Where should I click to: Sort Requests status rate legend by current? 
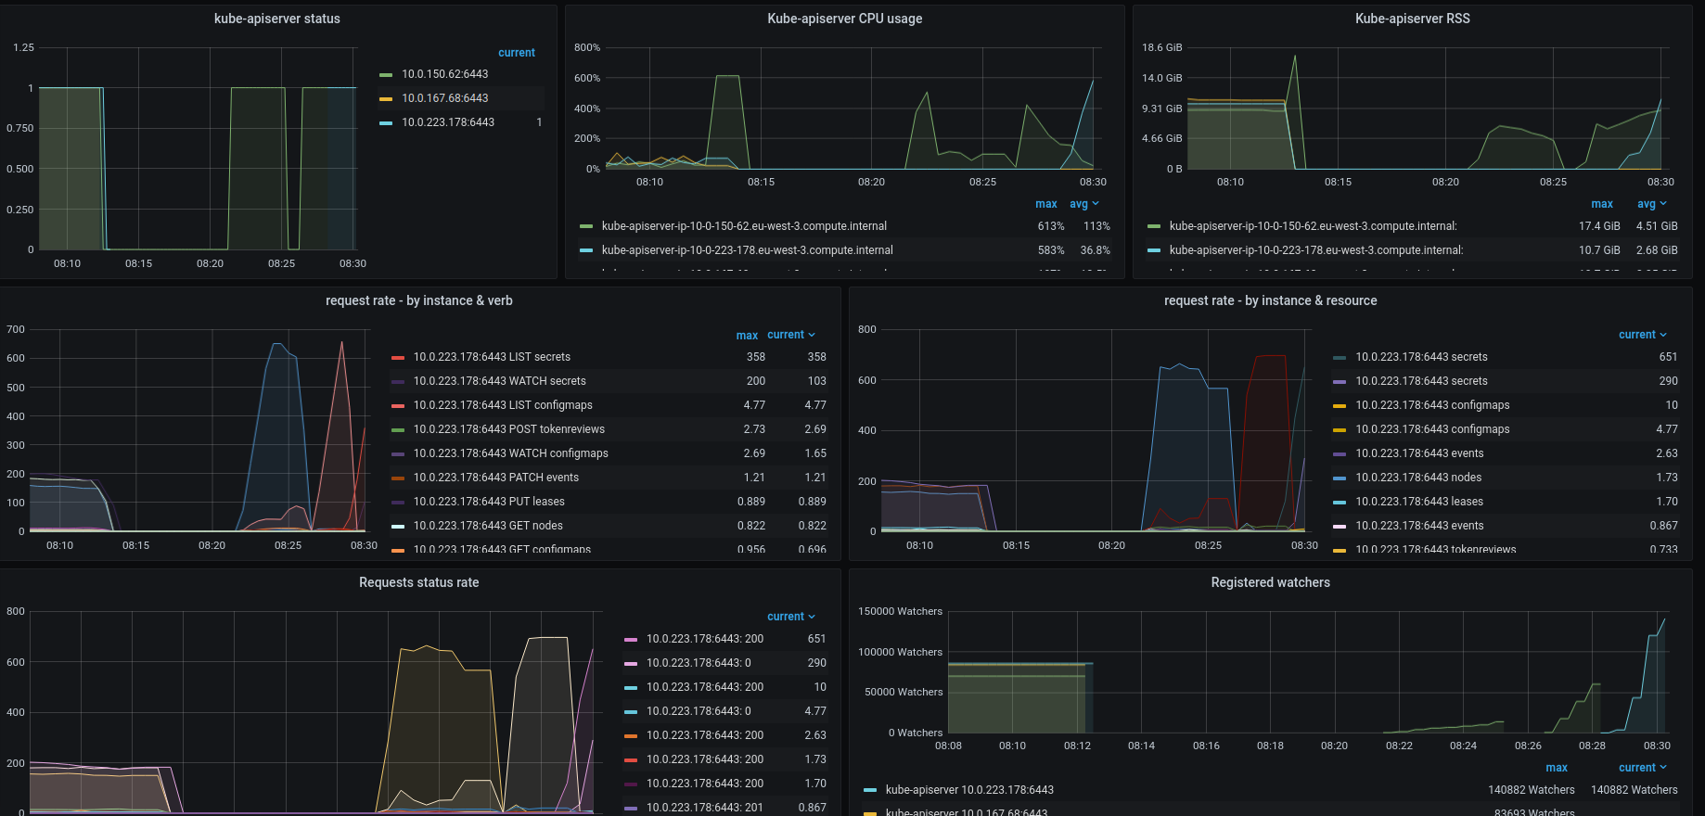pos(791,617)
